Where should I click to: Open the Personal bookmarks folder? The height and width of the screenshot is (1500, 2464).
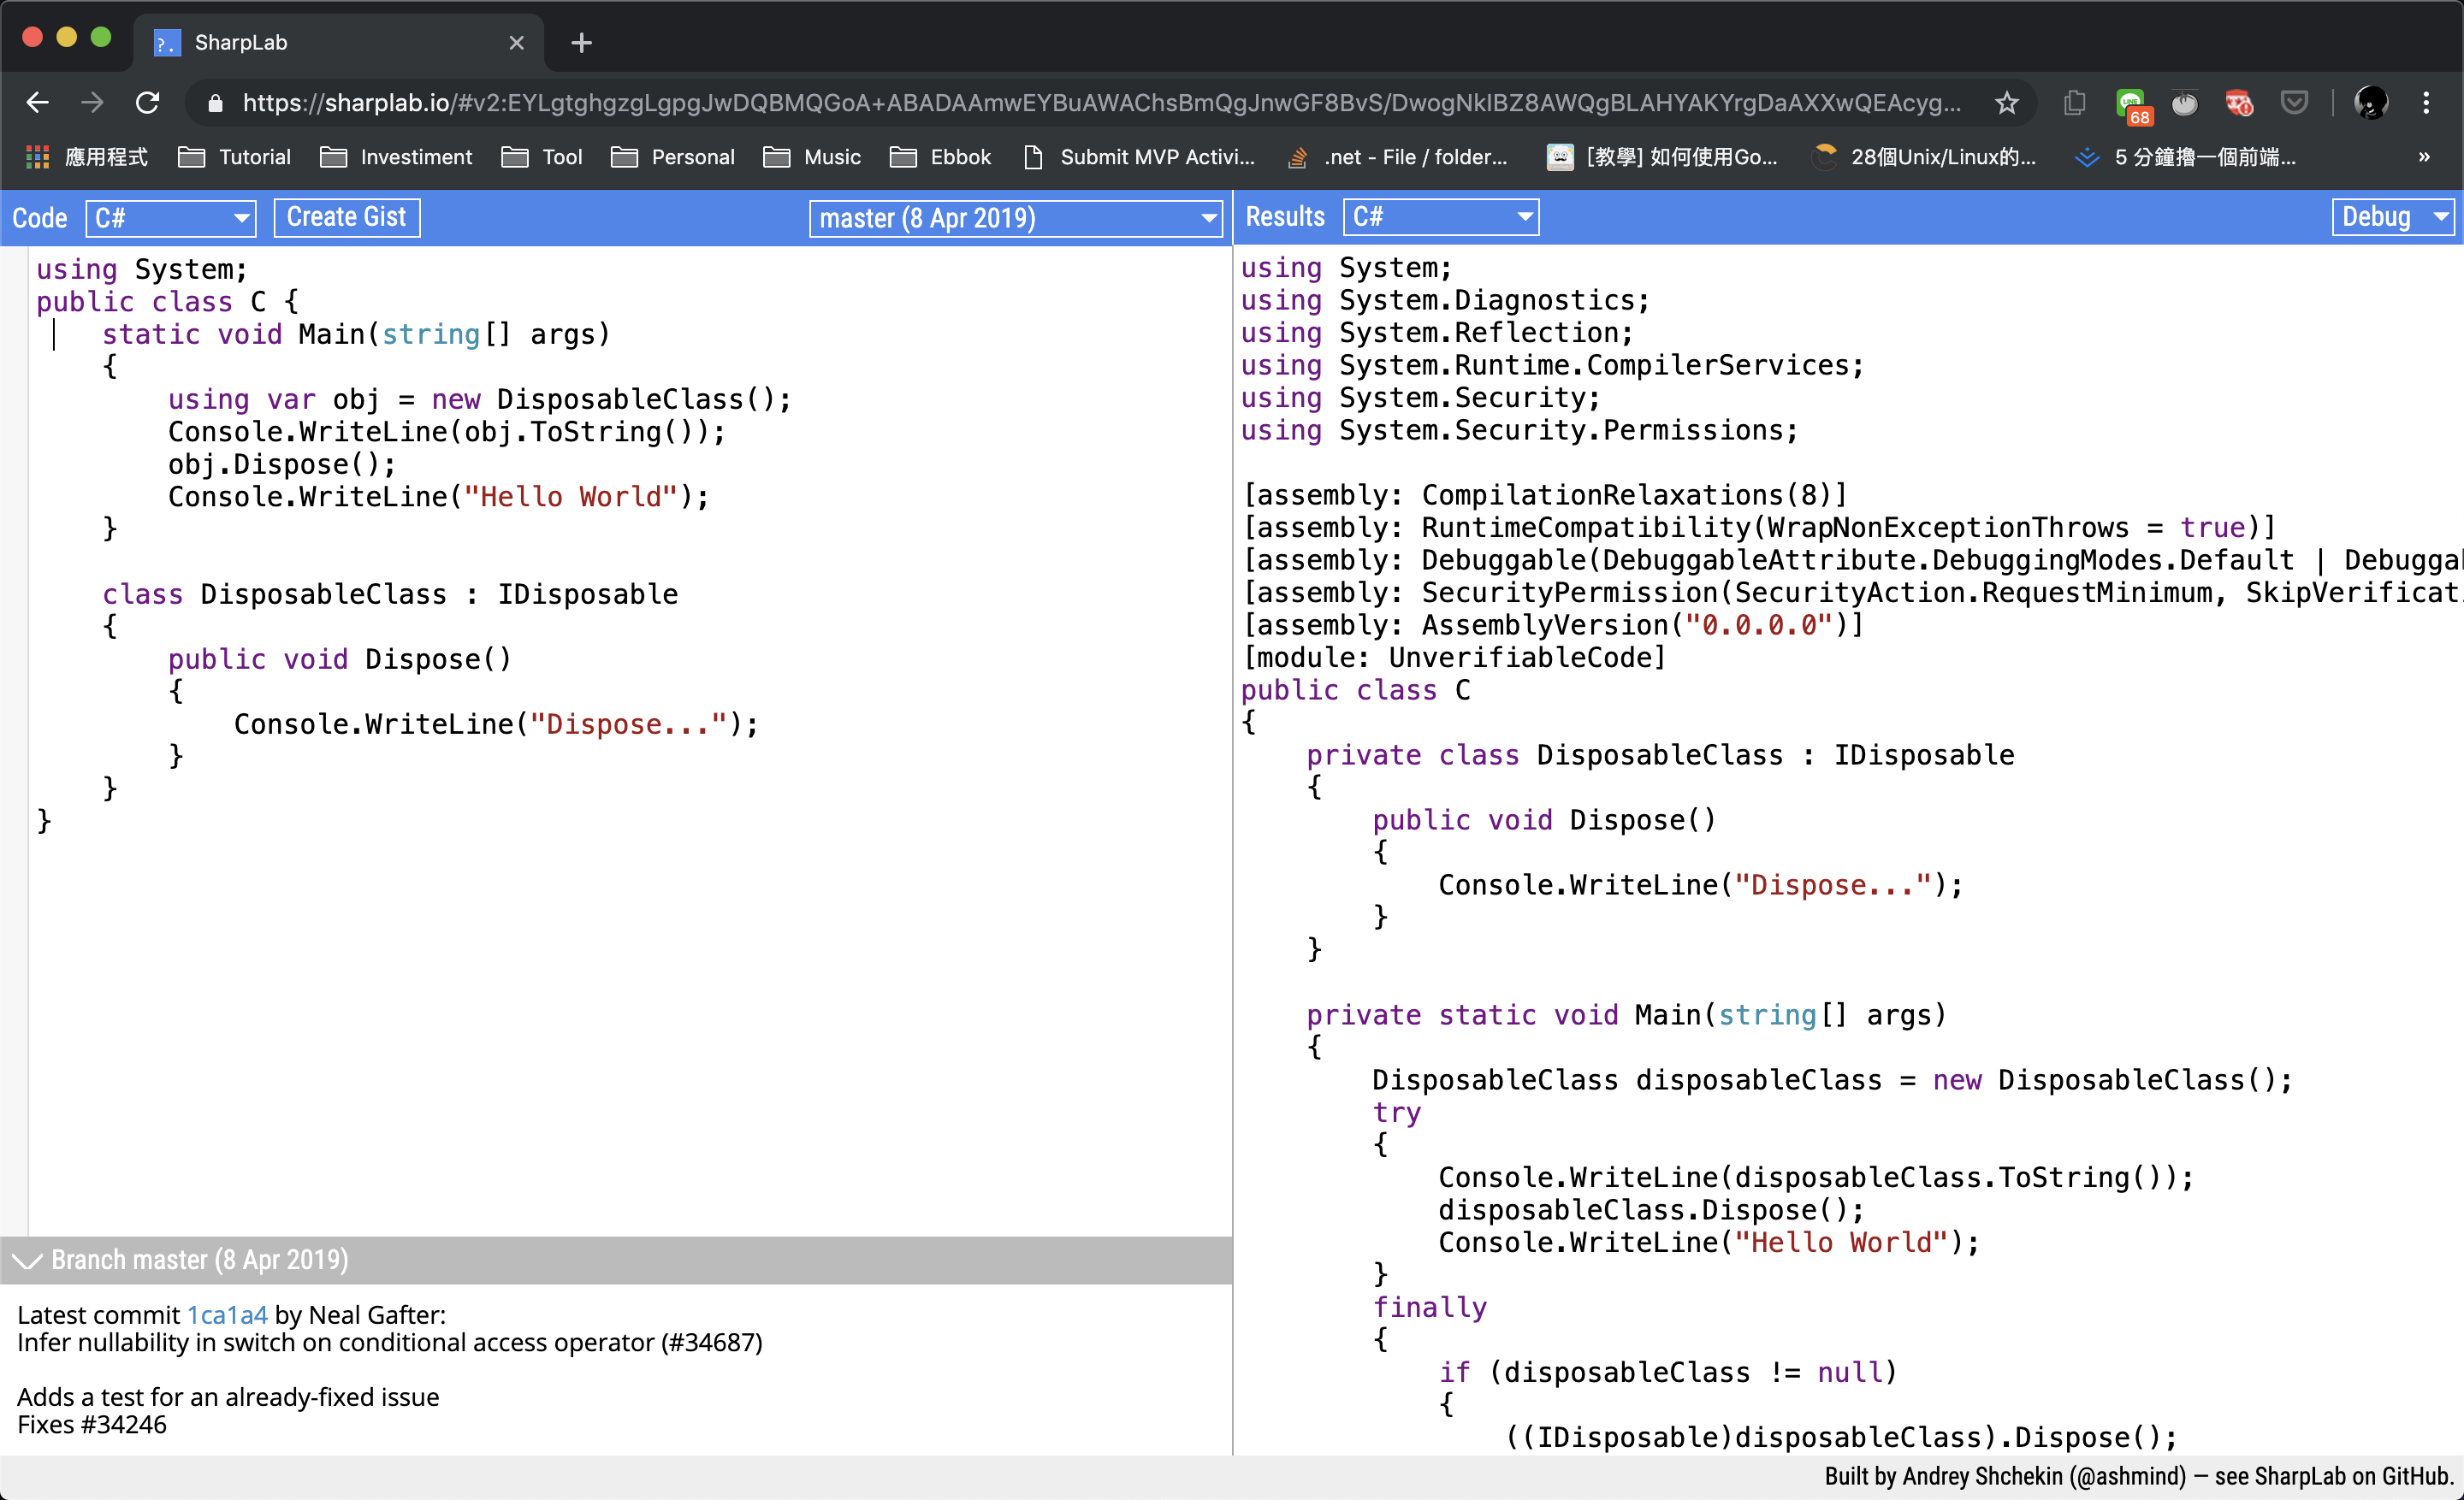(x=672, y=156)
